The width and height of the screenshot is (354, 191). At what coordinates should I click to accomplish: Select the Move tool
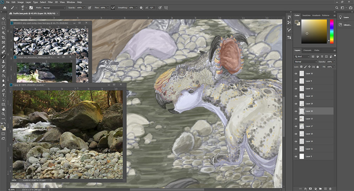[4, 18]
